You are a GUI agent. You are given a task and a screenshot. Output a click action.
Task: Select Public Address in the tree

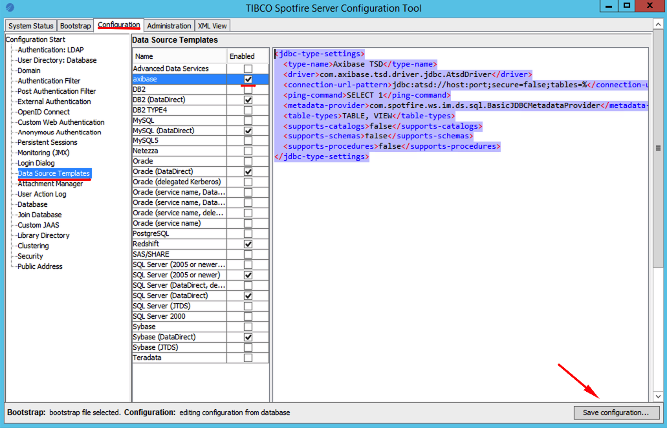pyautogui.click(x=40, y=266)
